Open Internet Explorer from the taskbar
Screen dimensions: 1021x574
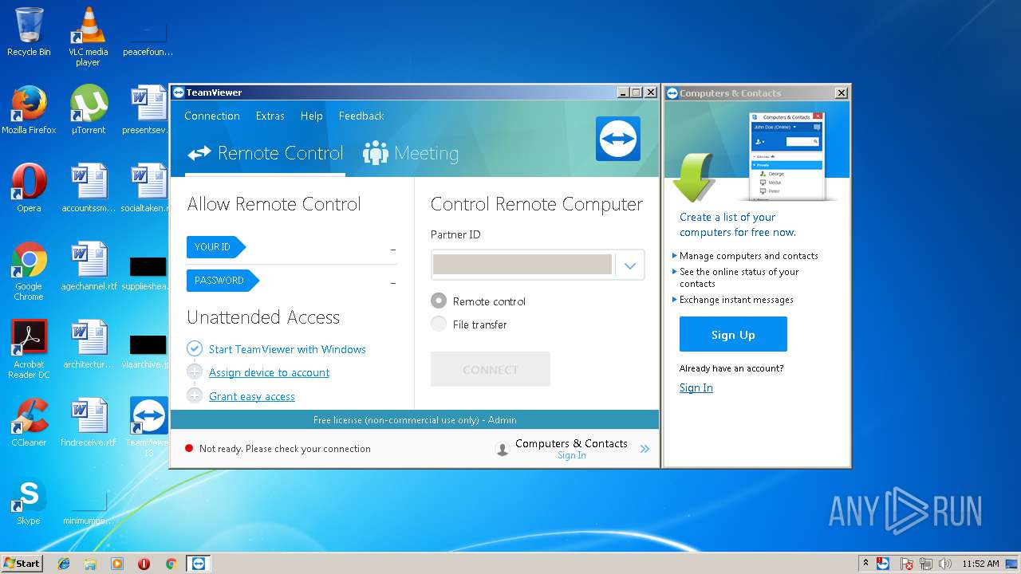64,564
